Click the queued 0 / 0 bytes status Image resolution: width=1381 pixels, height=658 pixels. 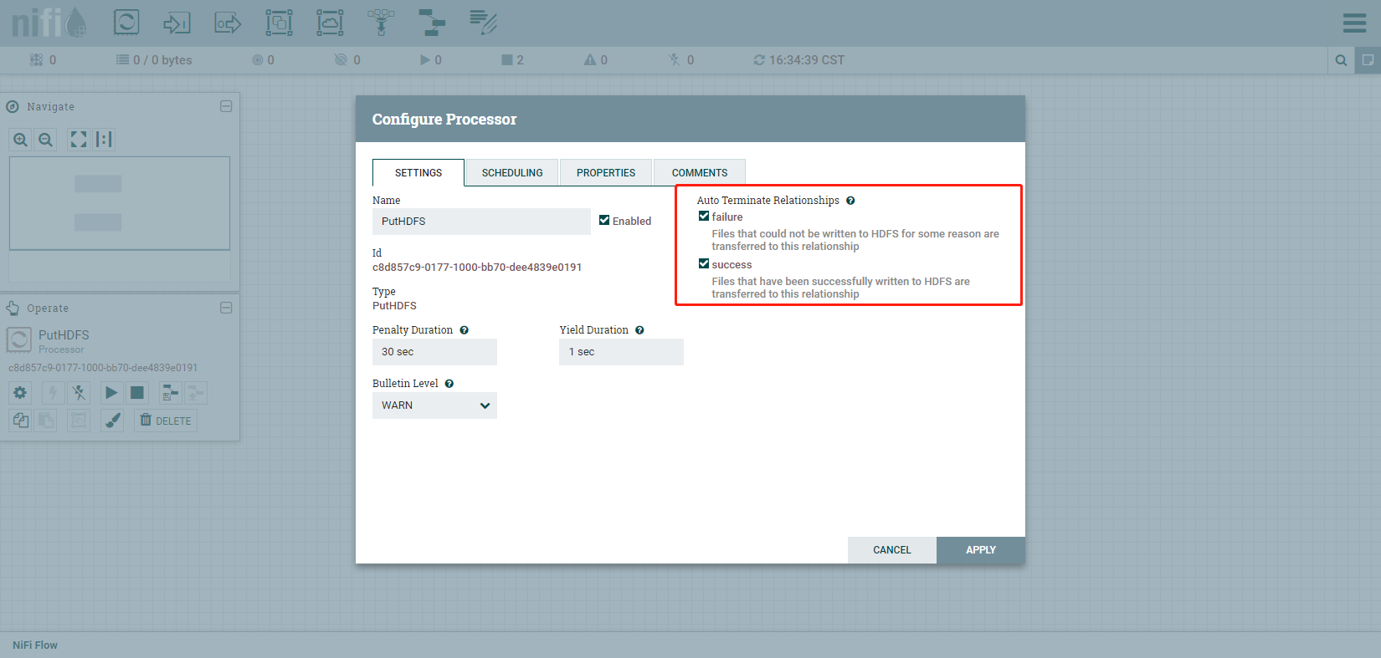tap(155, 60)
